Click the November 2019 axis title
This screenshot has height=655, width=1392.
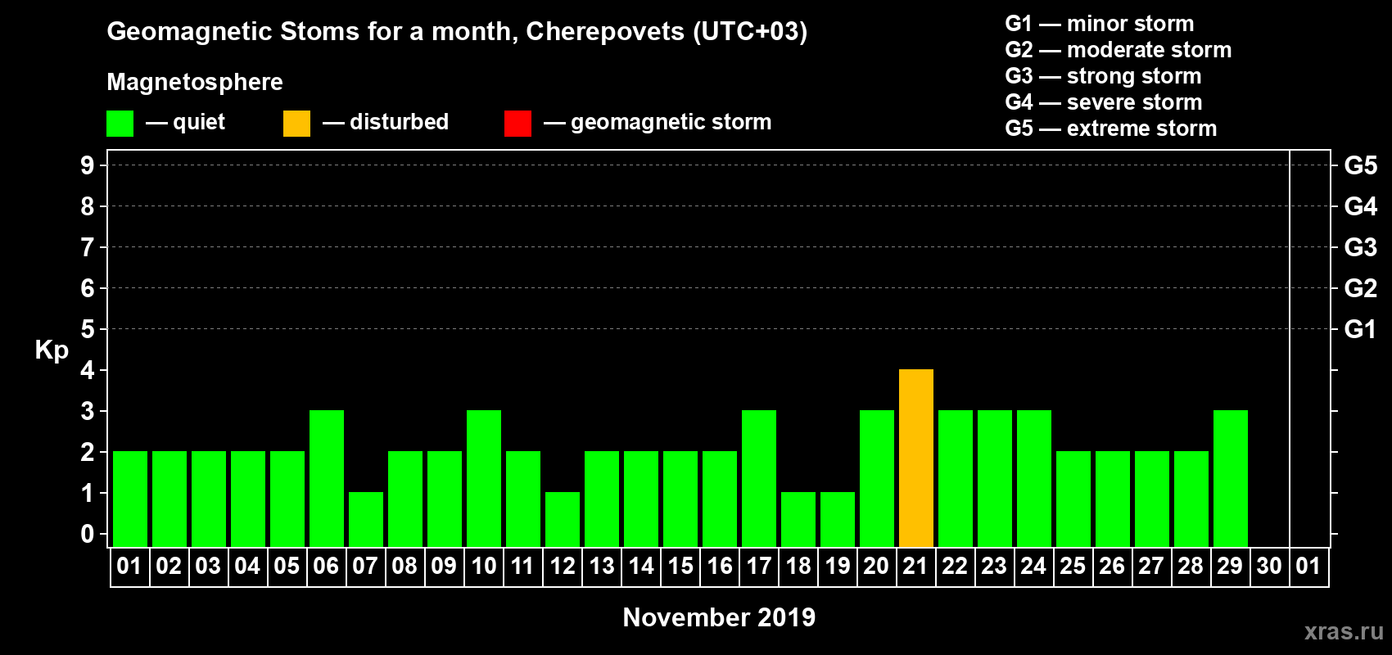point(719,617)
